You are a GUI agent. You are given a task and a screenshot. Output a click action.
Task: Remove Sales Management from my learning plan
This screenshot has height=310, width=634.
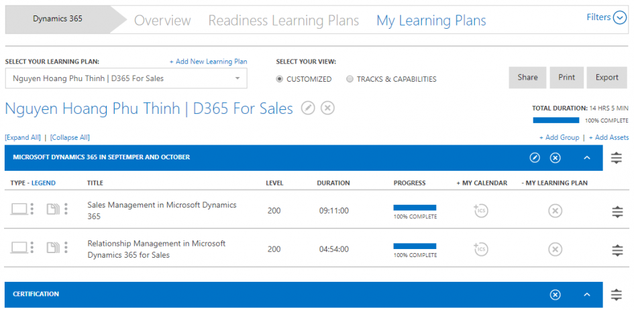tap(555, 211)
